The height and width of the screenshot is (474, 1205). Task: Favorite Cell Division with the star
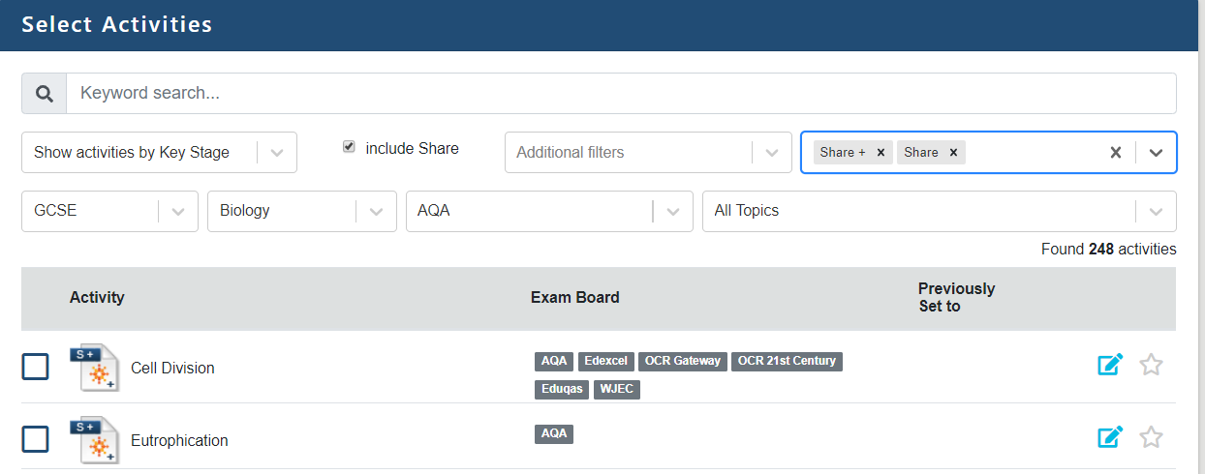[x=1151, y=365]
